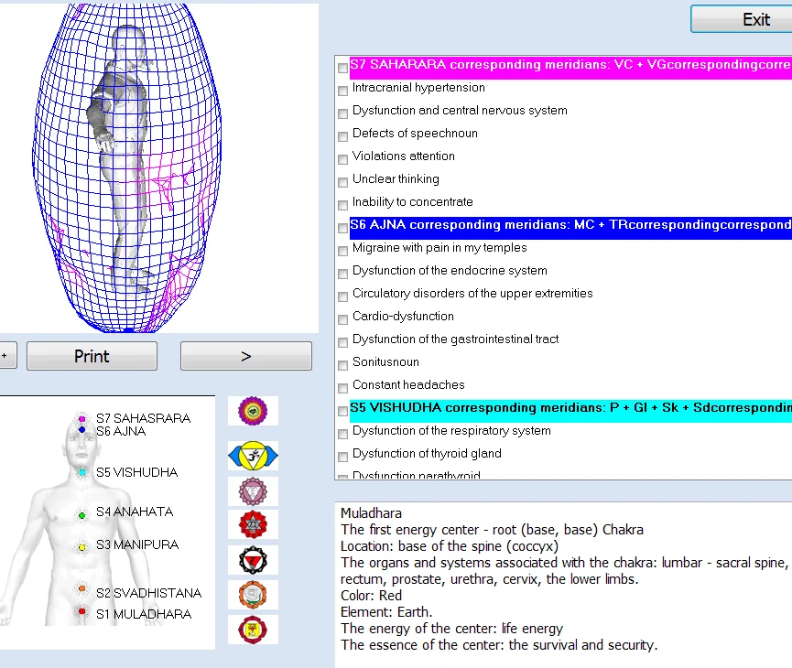The width and height of the screenshot is (792, 668).
Task: Toggle Inability to concentrate checkbox
Action: click(x=343, y=204)
